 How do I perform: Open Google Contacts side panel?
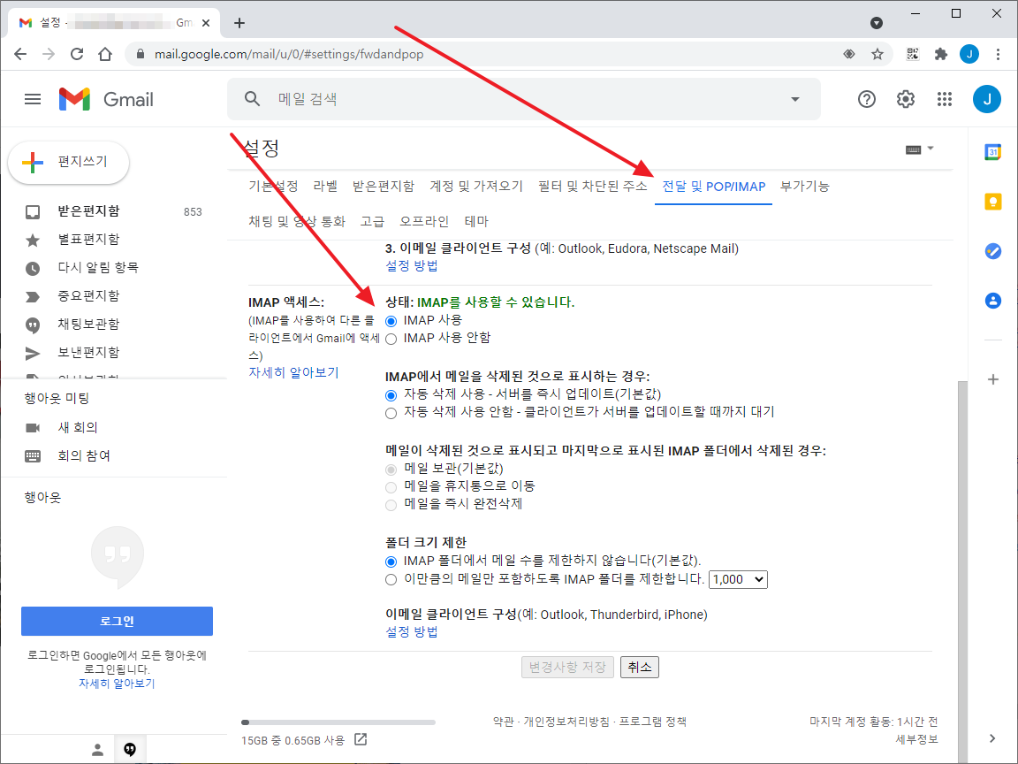[992, 300]
